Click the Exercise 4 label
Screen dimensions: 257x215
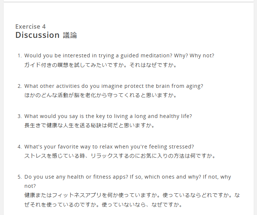31,26
